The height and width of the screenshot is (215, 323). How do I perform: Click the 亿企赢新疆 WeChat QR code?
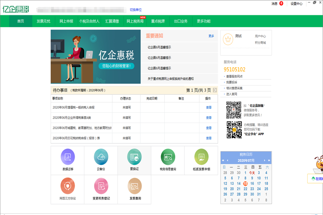[x=234, y=110]
